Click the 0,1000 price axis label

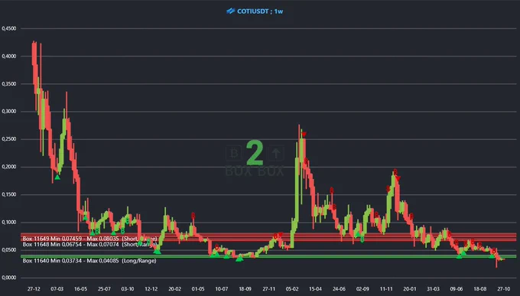click(x=9, y=223)
